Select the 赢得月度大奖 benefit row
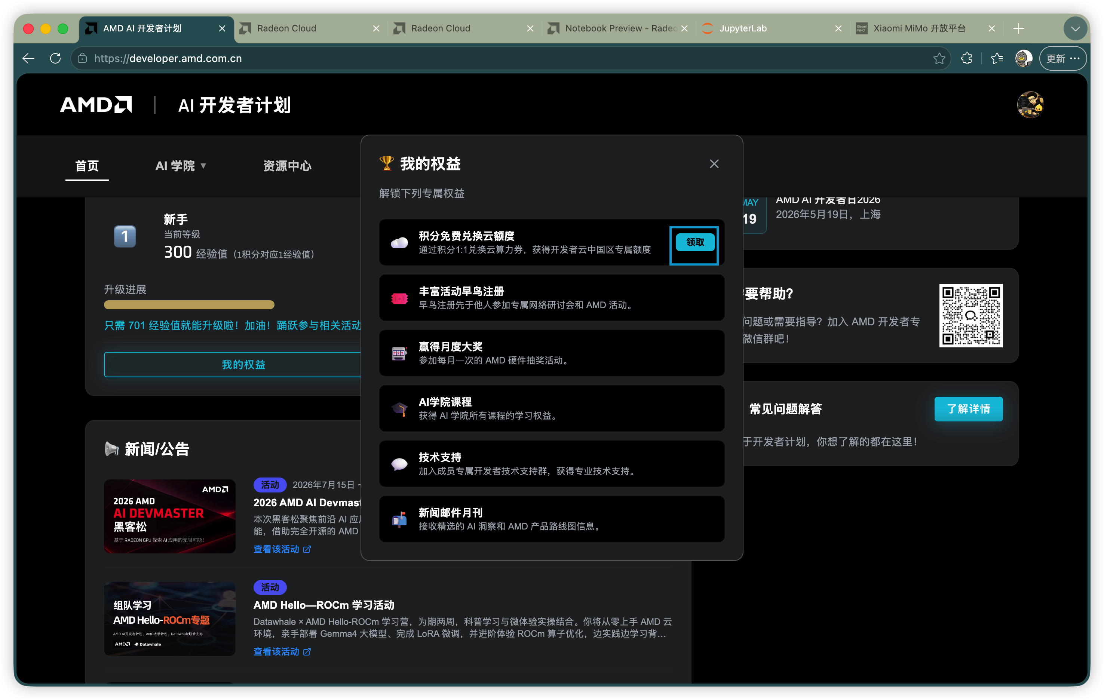The width and height of the screenshot is (1104, 700). pos(552,353)
